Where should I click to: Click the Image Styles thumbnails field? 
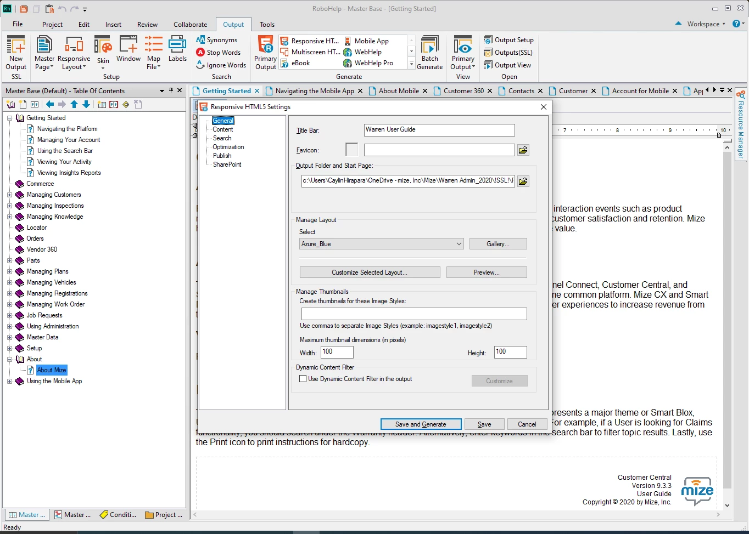(x=414, y=314)
